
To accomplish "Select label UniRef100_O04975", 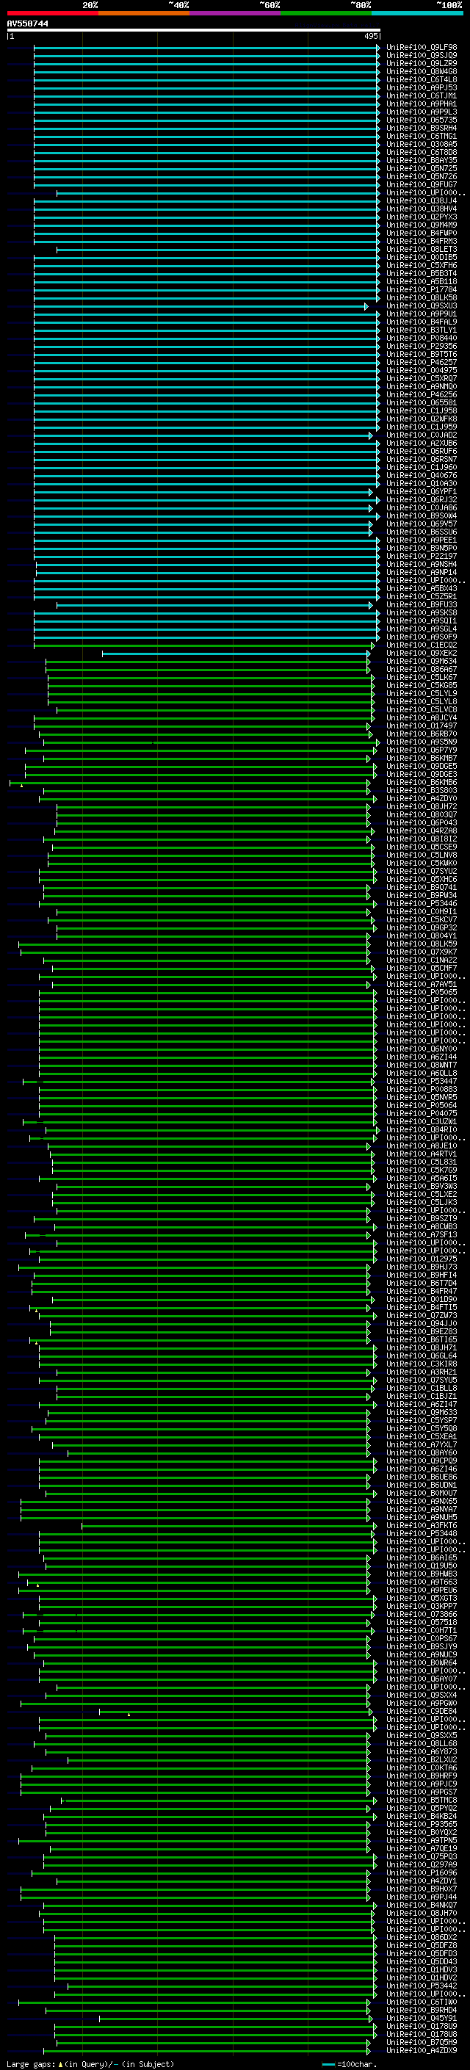I will (x=422, y=370).
